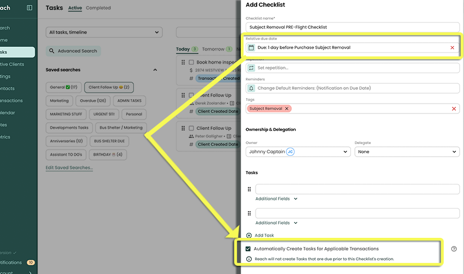This screenshot has width=464, height=274.
Task: Check the first Client Follow Up checkbox
Action: (191, 95)
